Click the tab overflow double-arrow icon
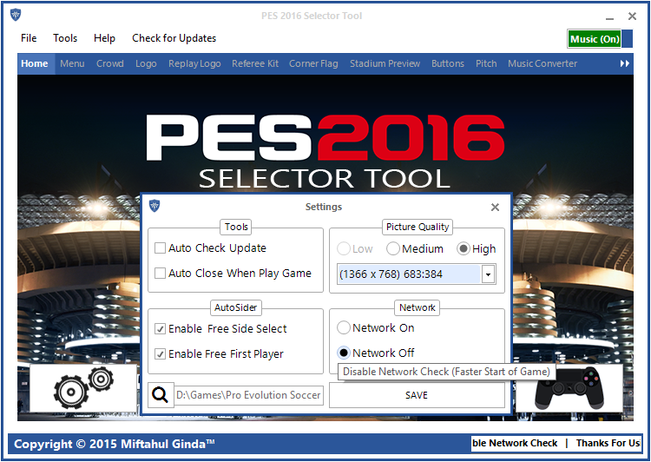 point(624,63)
